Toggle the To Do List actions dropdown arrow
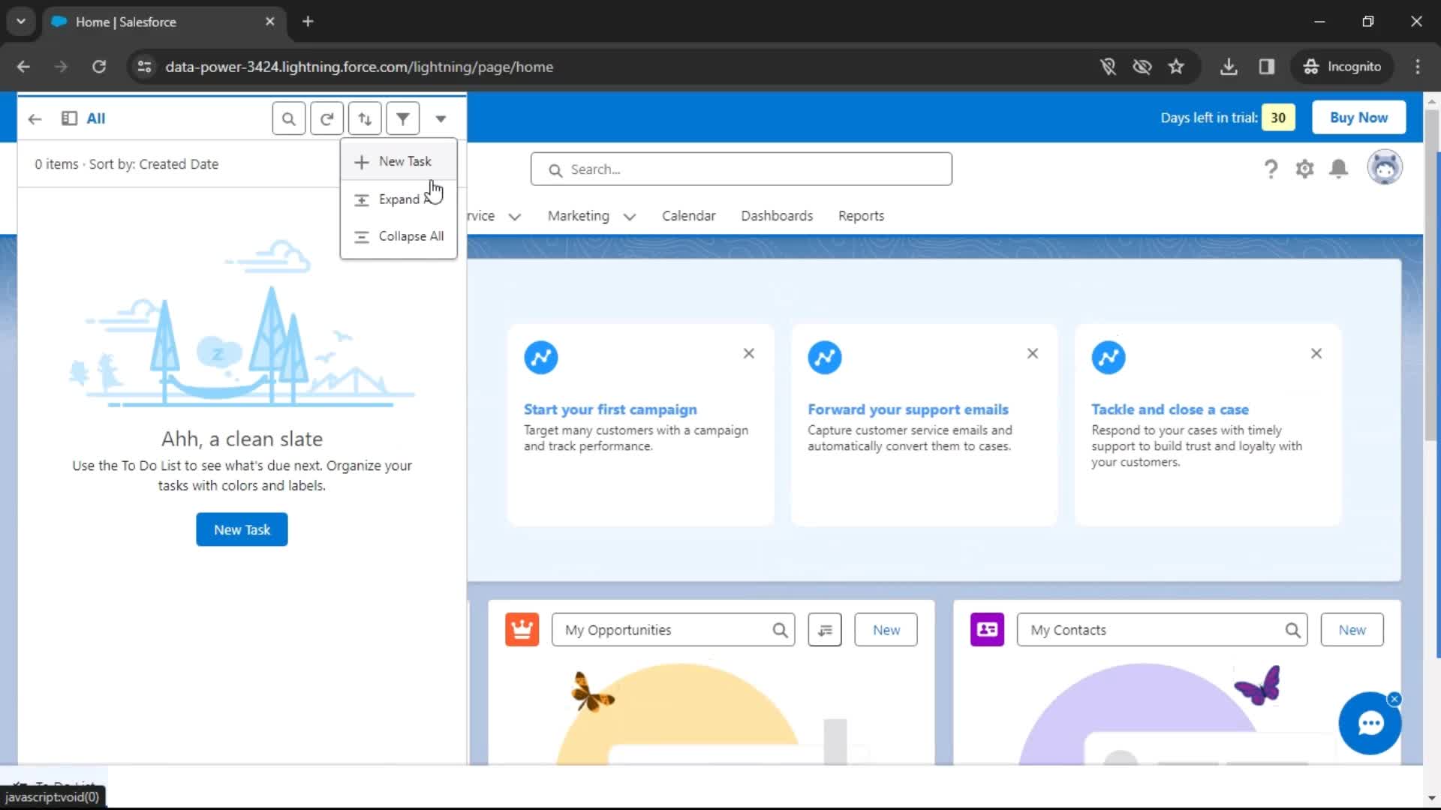Viewport: 1441px width, 810px height. [x=441, y=118]
